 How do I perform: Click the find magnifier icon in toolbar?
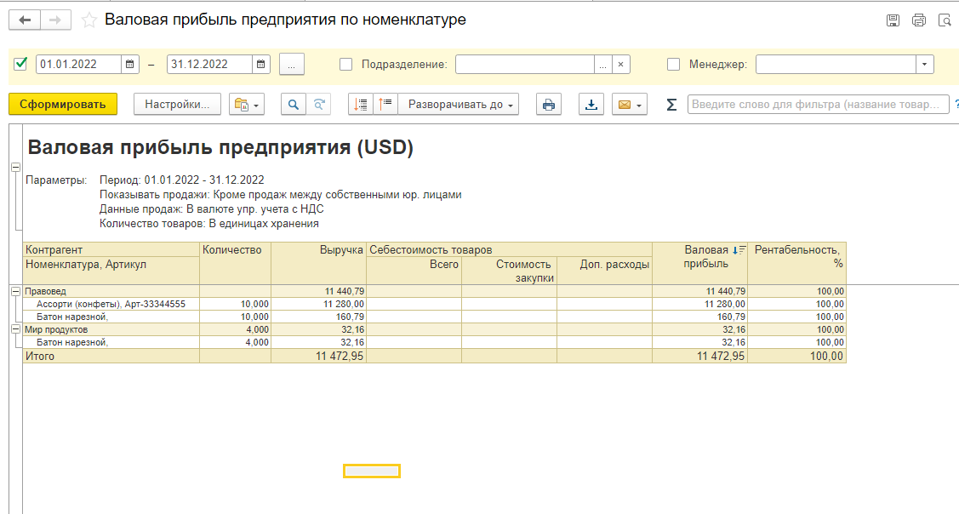[294, 105]
